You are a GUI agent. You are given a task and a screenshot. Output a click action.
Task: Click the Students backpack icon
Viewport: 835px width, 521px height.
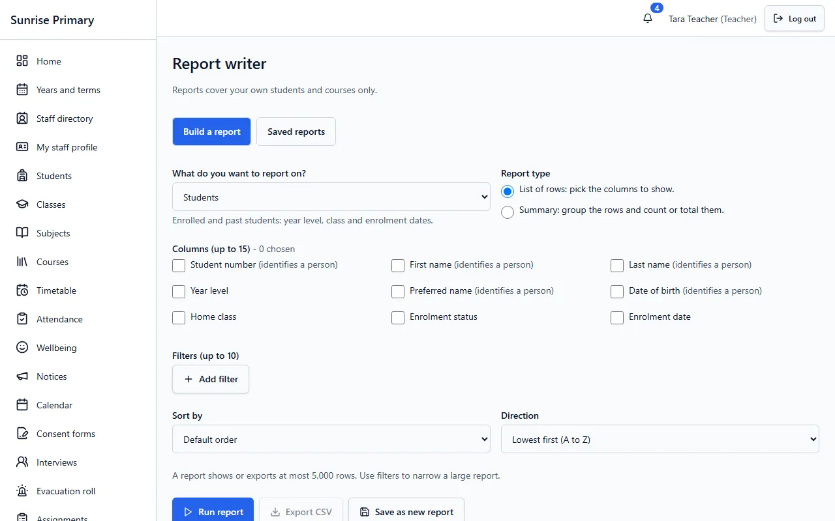pos(22,176)
